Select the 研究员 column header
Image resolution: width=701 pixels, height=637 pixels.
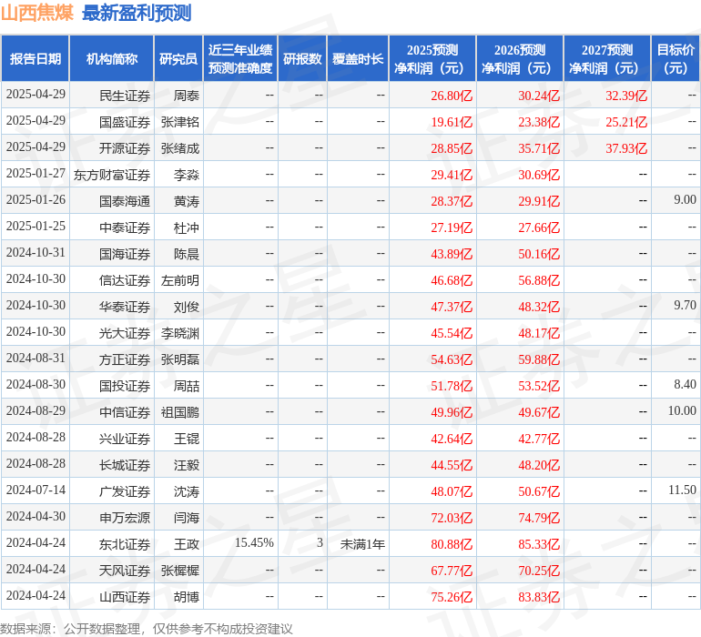(x=178, y=58)
